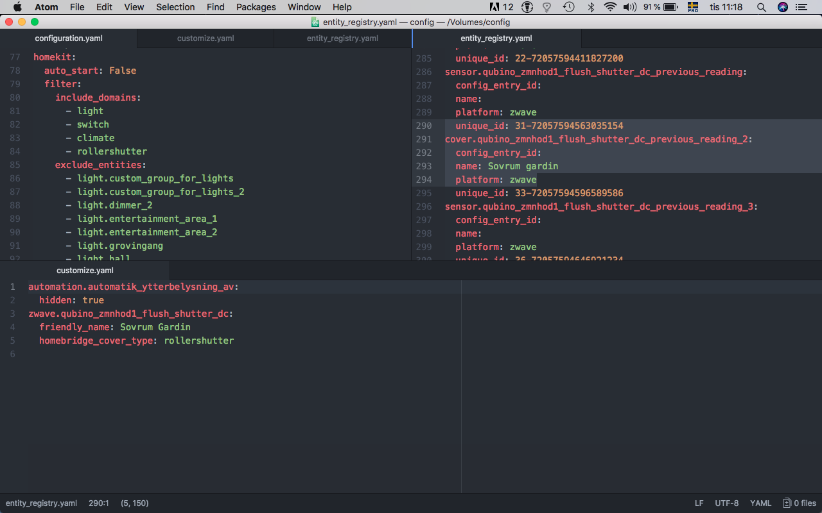Open the Wi-Fi status menu
Viewport: 822px width, 513px height.
click(x=610, y=7)
